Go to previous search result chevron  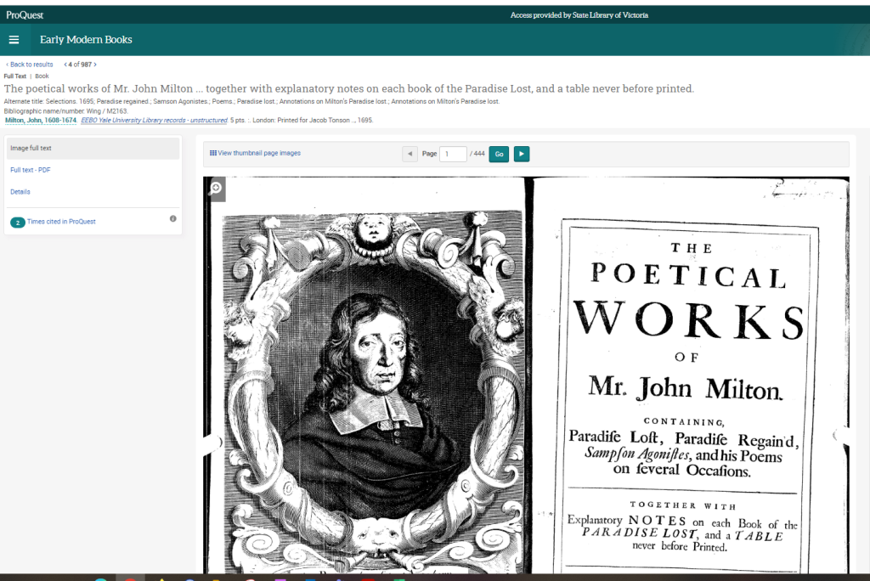point(66,65)
